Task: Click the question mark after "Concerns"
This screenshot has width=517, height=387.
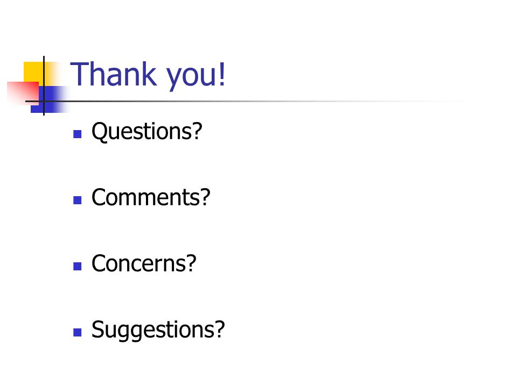Action: click(x=191, y=263)
